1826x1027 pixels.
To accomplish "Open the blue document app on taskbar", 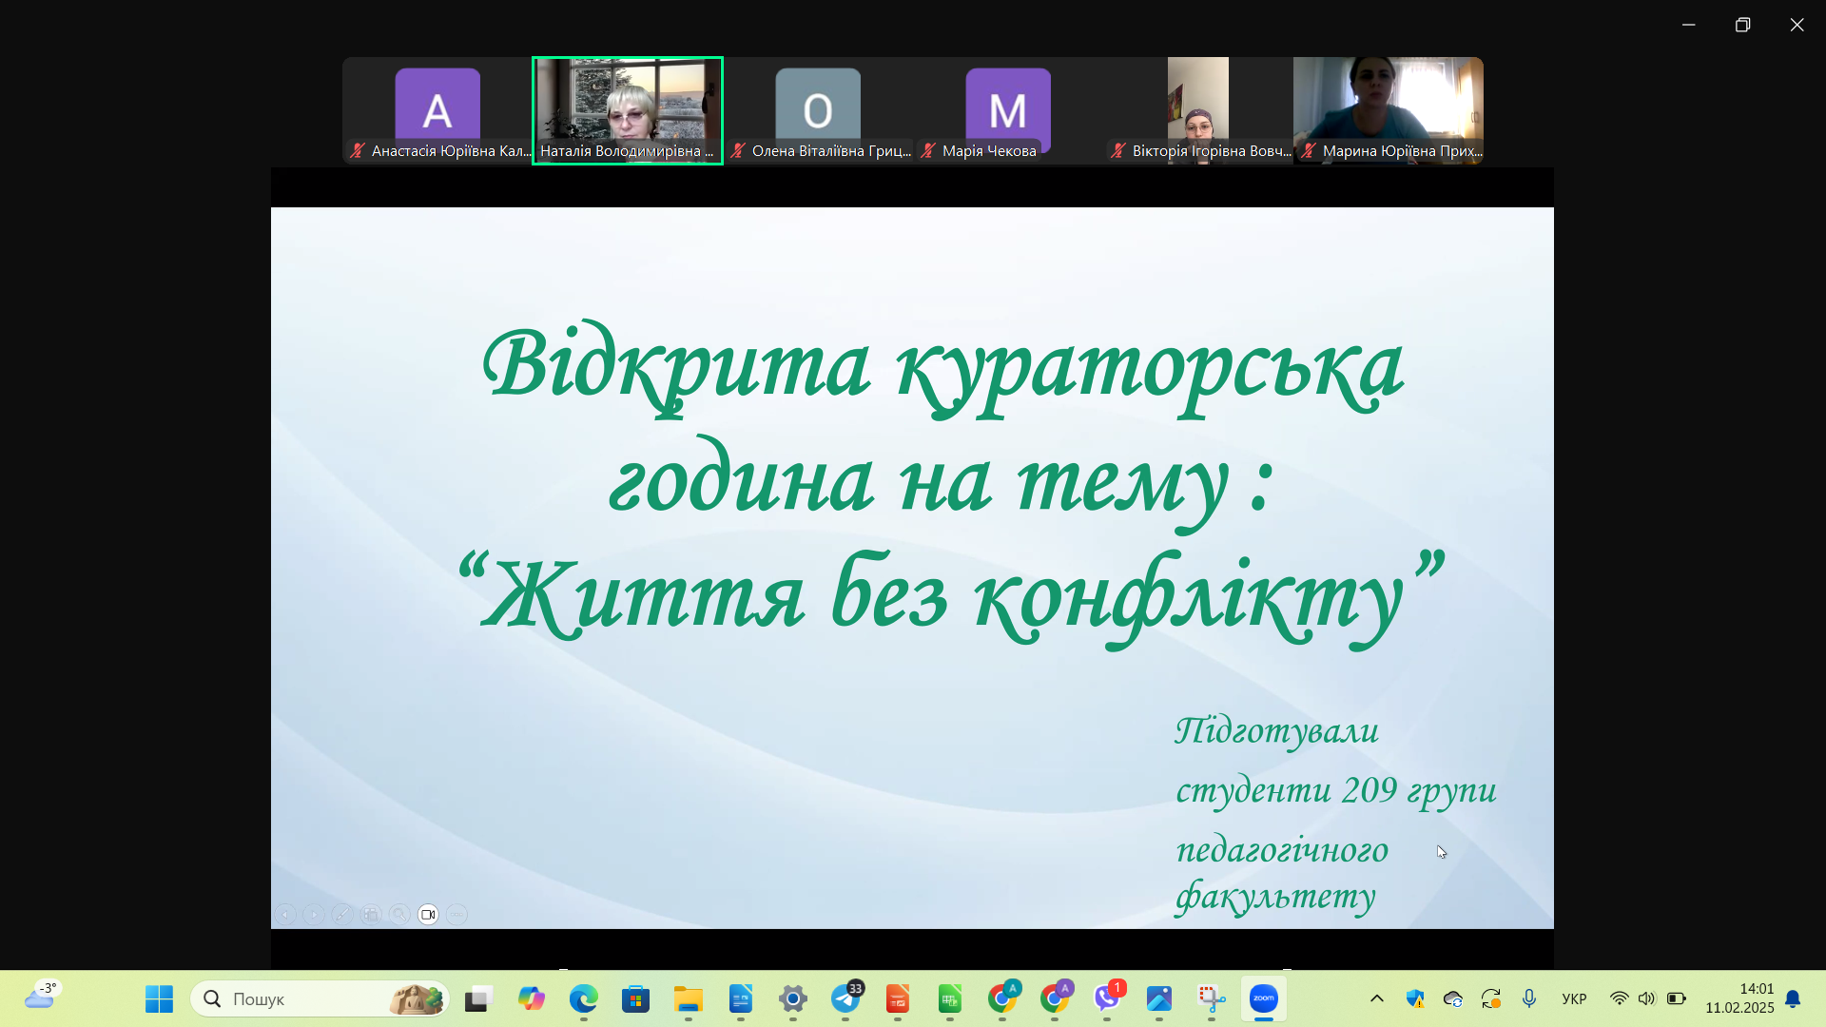I will 740,998.
